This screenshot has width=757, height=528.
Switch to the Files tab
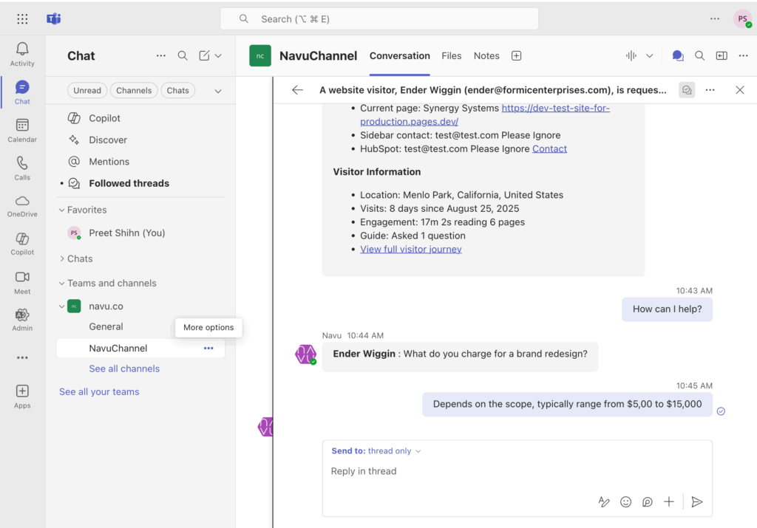pyautogui.click(x=451, y=55)
